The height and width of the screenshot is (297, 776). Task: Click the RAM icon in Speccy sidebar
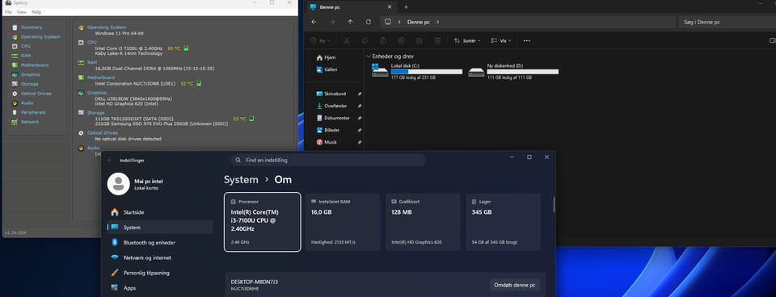[15, 56]
